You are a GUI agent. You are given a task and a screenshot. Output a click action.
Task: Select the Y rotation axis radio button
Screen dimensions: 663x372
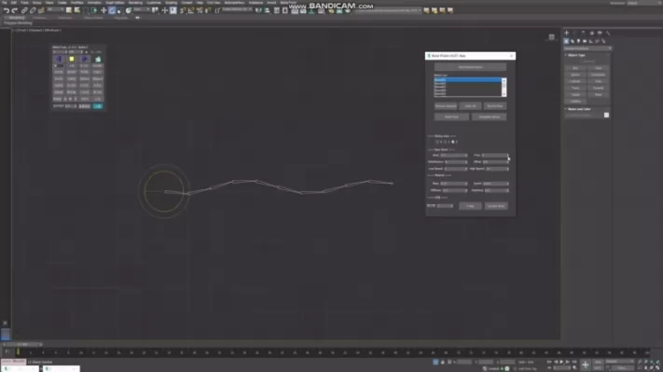pyautogui.click(x=445, y=142)
